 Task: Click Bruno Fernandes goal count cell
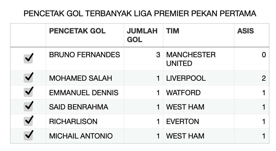pyautogui.click(x=144, y=55)
